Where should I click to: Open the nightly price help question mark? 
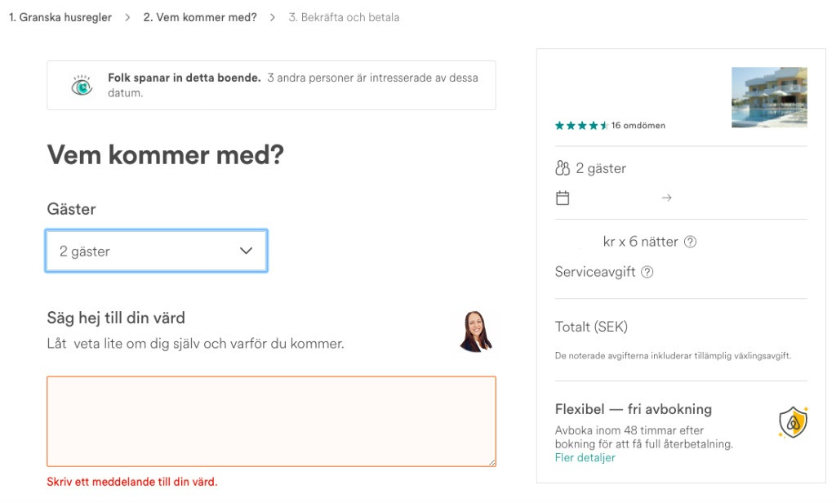pos(690,242)
